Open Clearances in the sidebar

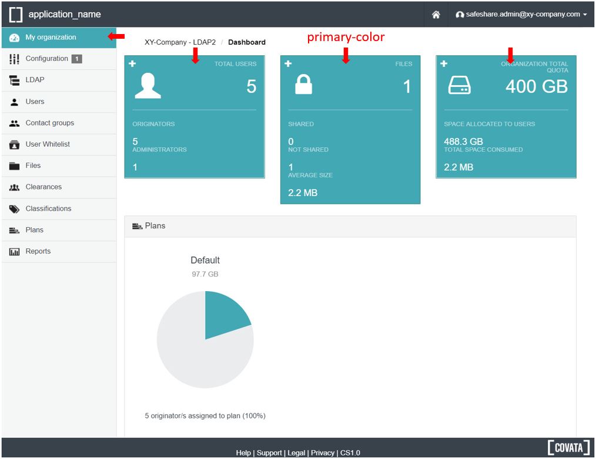coord(59,187)
